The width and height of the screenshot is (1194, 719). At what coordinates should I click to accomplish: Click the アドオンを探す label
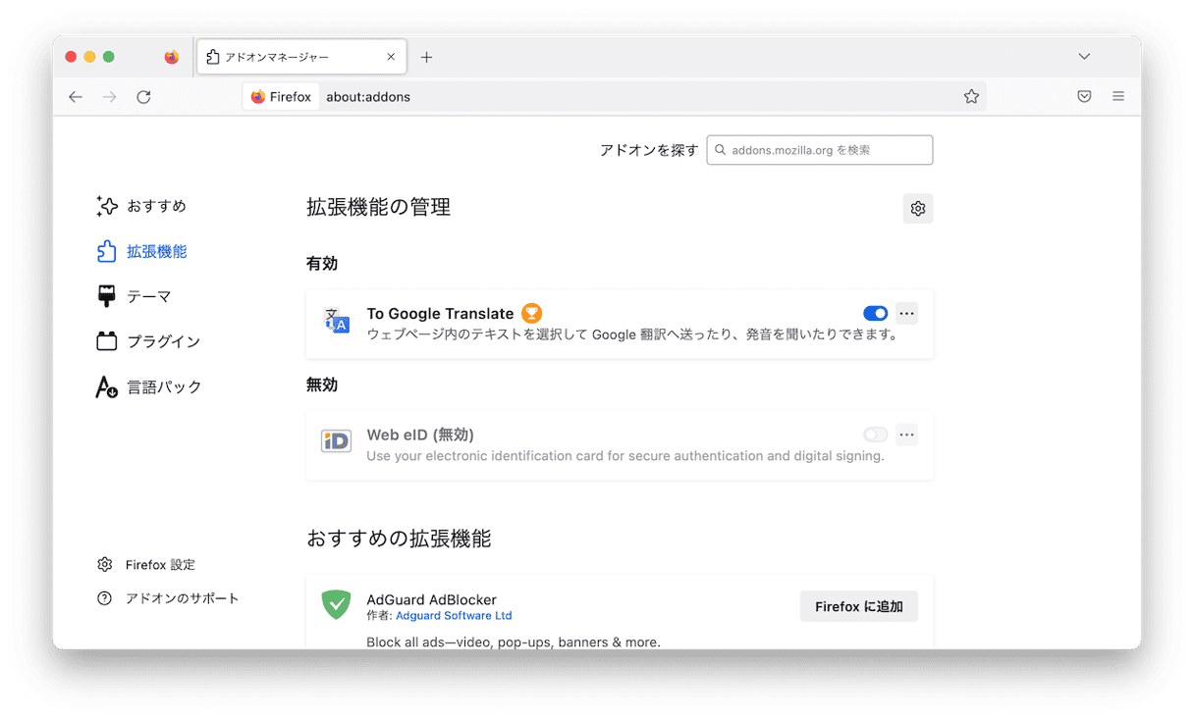click(x=649, y=150)
